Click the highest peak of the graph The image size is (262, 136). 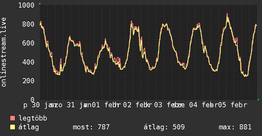[227, 15]
